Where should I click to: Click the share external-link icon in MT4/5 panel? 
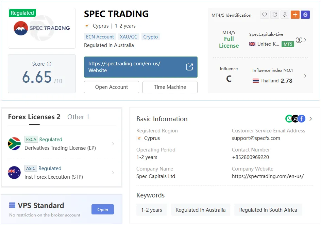(275, 15)
